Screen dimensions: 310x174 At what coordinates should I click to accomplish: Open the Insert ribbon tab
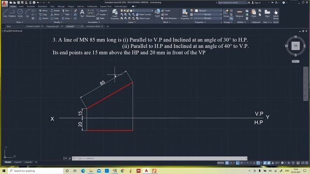[x=21, y=6]
